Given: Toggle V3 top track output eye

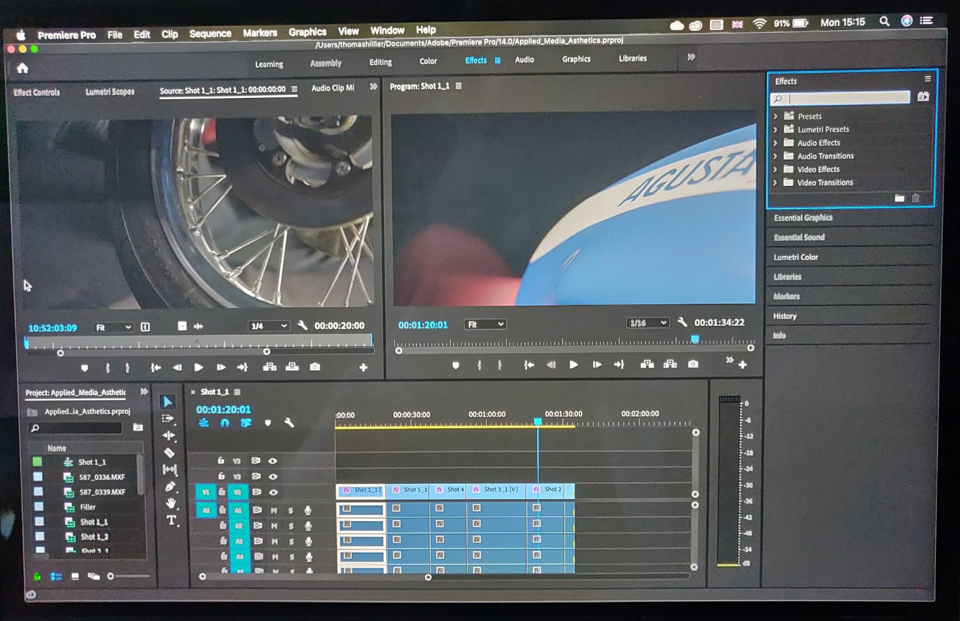Looking at the screenshot, I should (x=272, y=460).
